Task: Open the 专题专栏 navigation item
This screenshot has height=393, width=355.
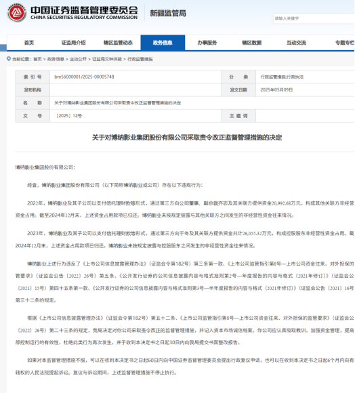Action: [x=345, y=43]
